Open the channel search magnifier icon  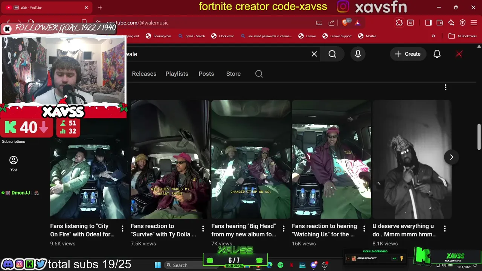[259, 74]
